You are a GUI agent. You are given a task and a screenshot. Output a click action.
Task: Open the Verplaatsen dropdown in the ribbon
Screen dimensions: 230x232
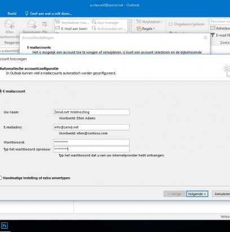click(x=149, y=22)
